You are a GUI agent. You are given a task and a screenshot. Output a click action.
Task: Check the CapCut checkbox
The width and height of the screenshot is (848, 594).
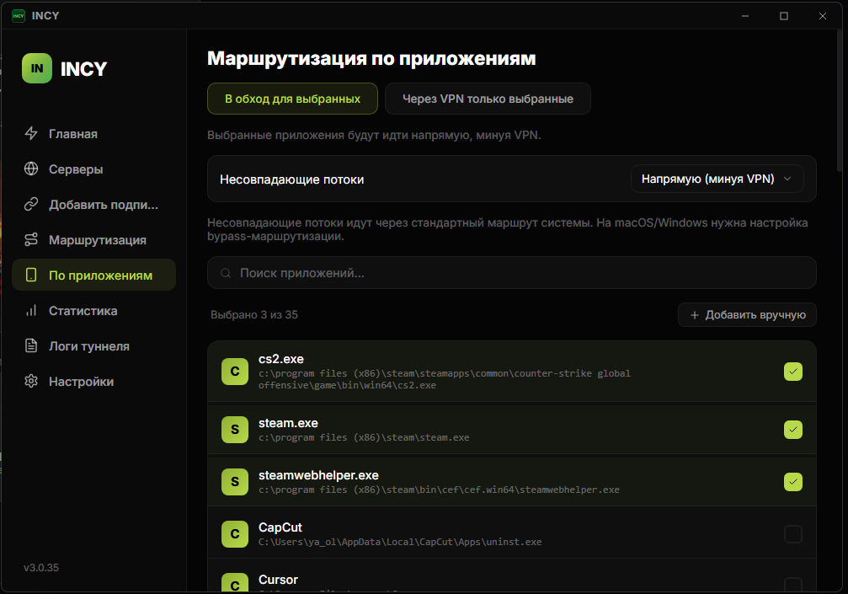tap(792, 534)
